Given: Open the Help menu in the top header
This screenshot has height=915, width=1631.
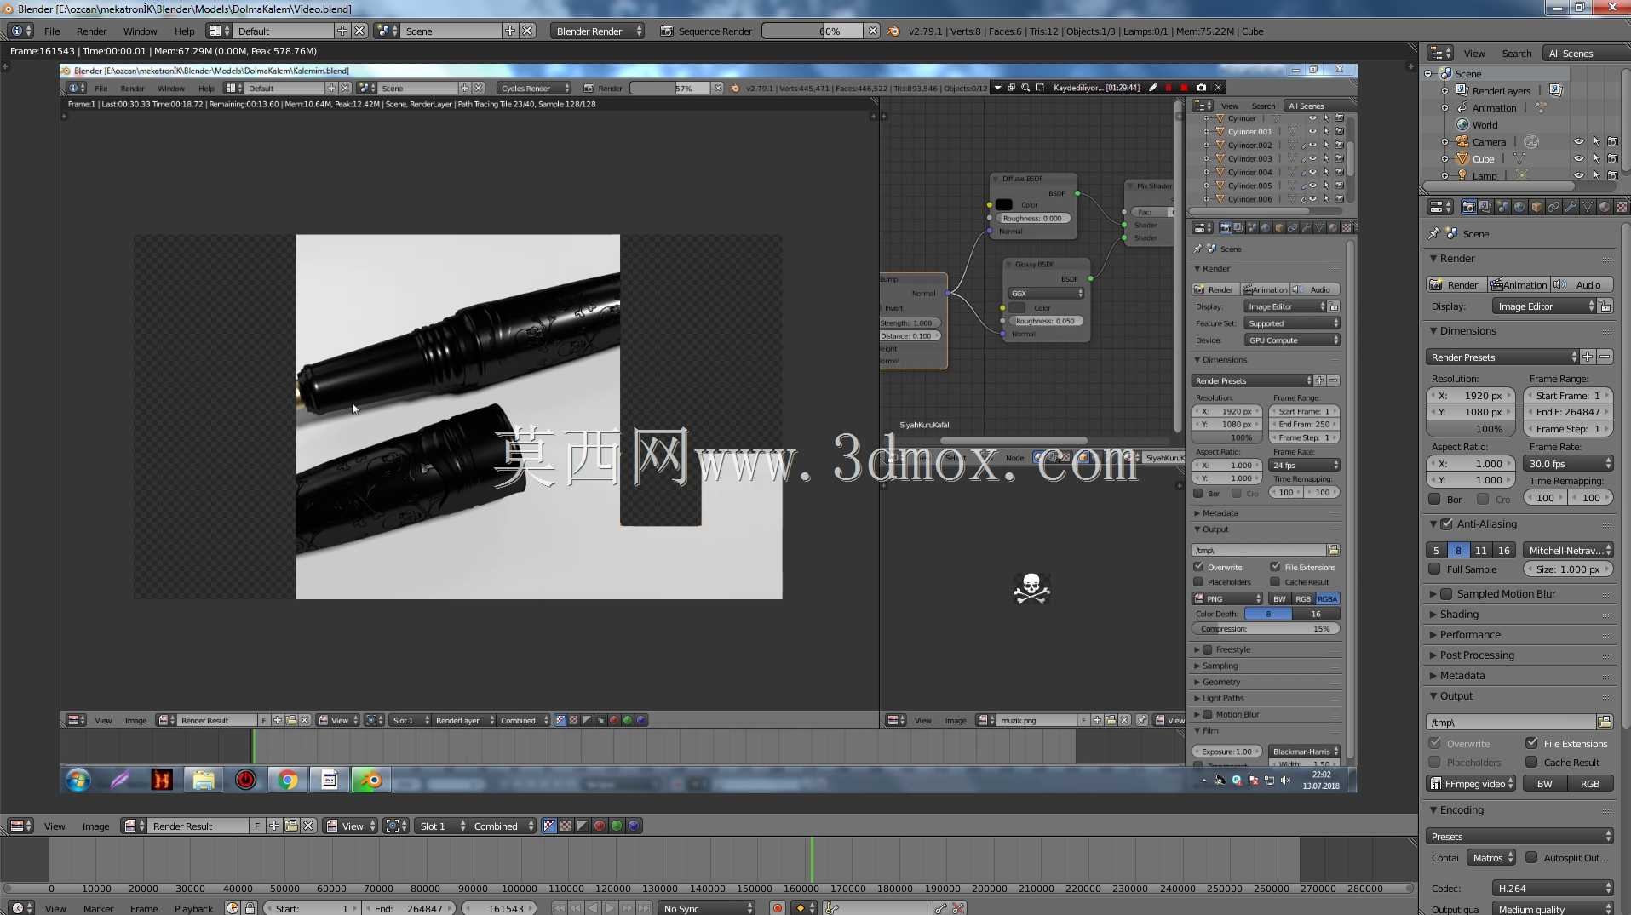Looking at the screenshot, I should point(184,31).
